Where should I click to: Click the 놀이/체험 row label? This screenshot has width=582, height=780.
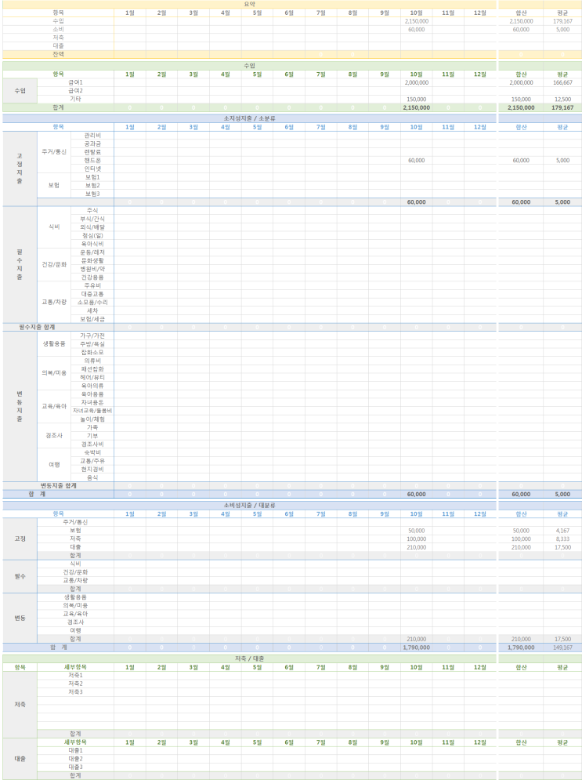click(92, 419)
